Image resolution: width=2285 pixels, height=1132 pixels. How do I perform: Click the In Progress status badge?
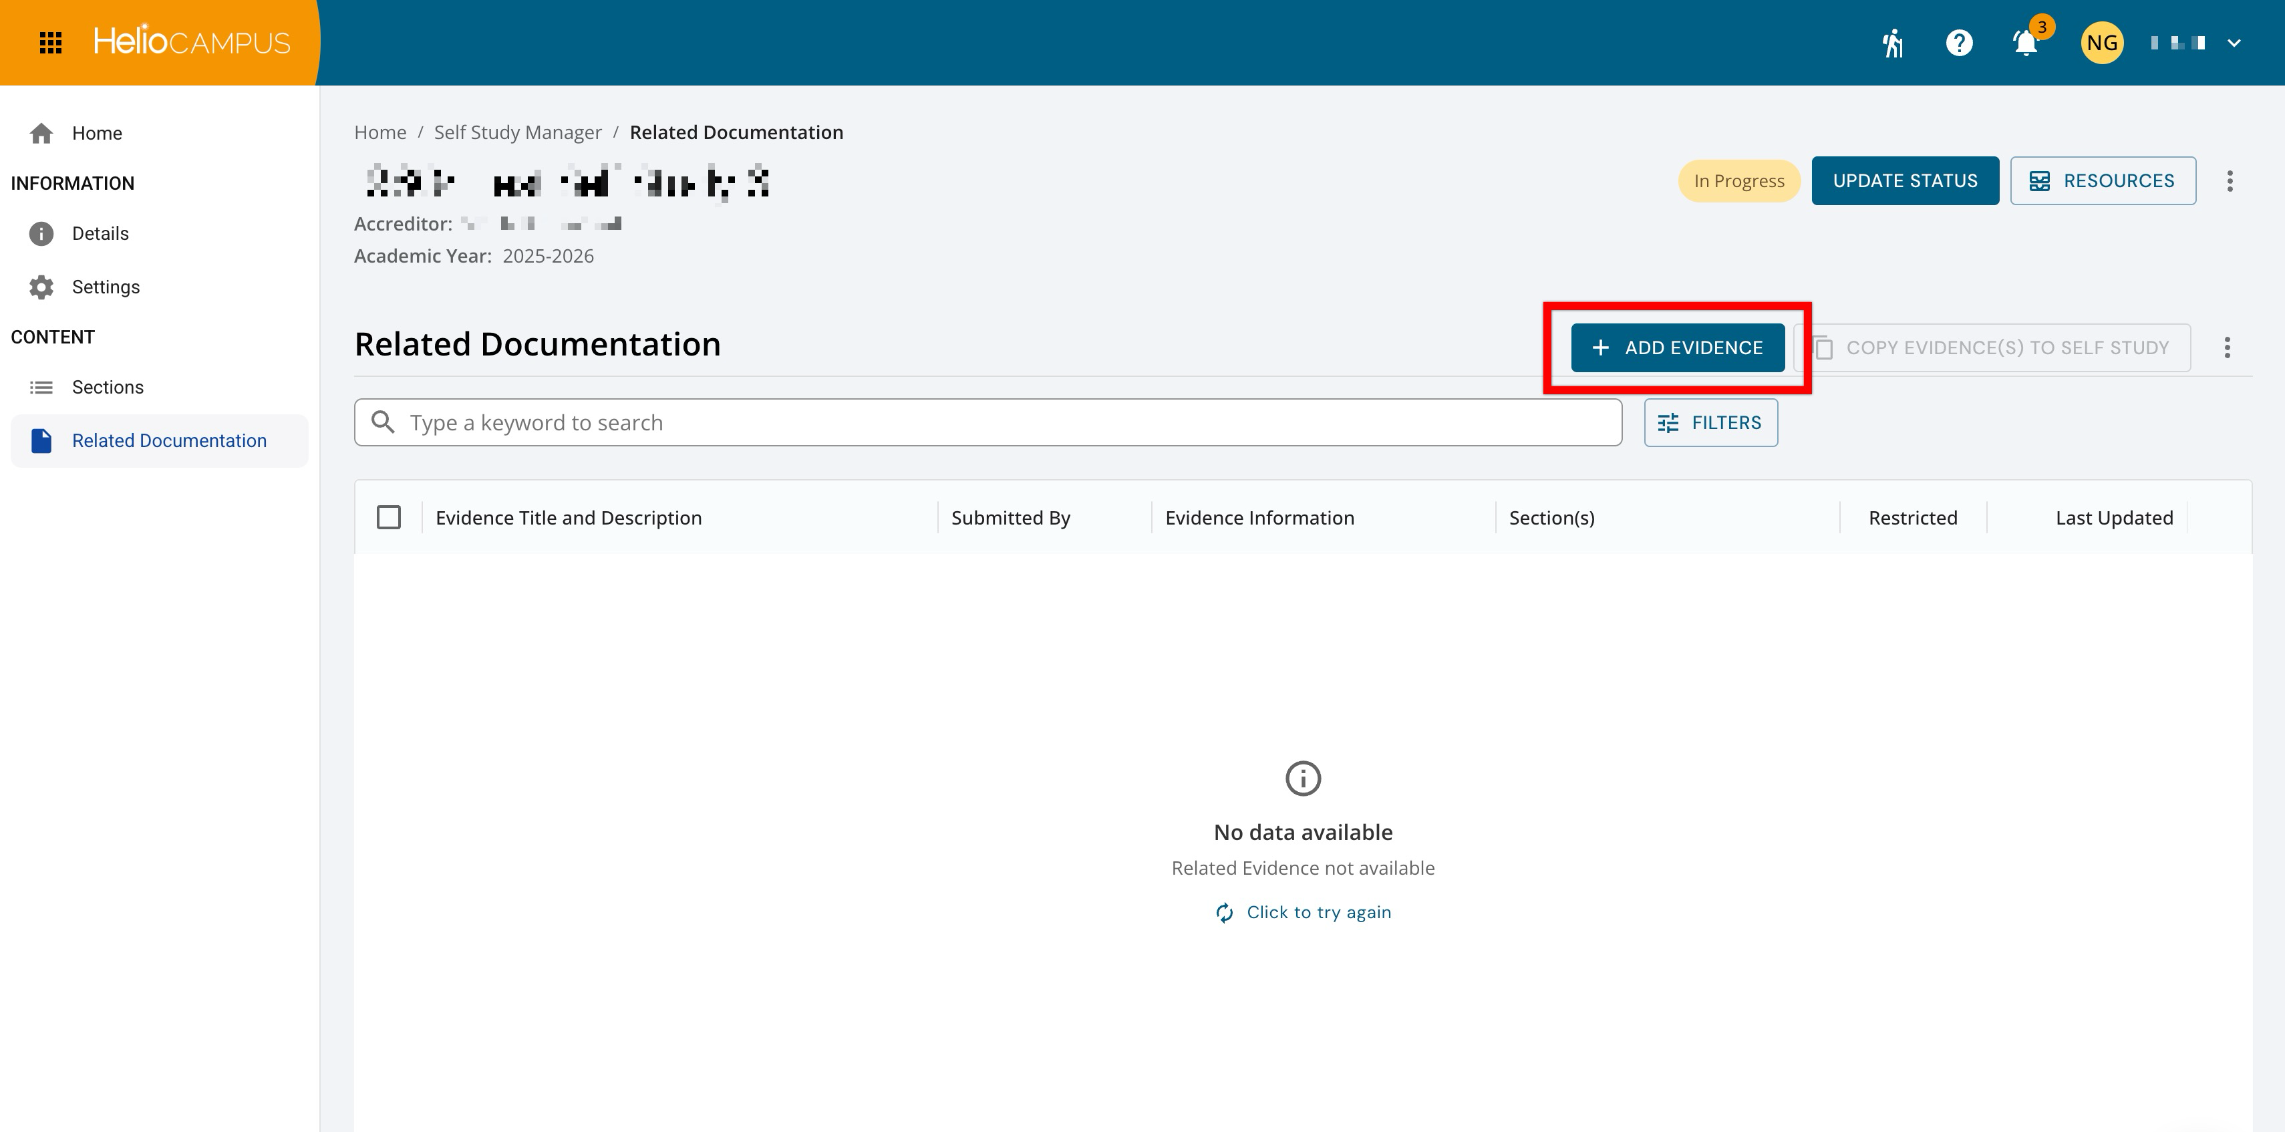(x=1738, y=181)
